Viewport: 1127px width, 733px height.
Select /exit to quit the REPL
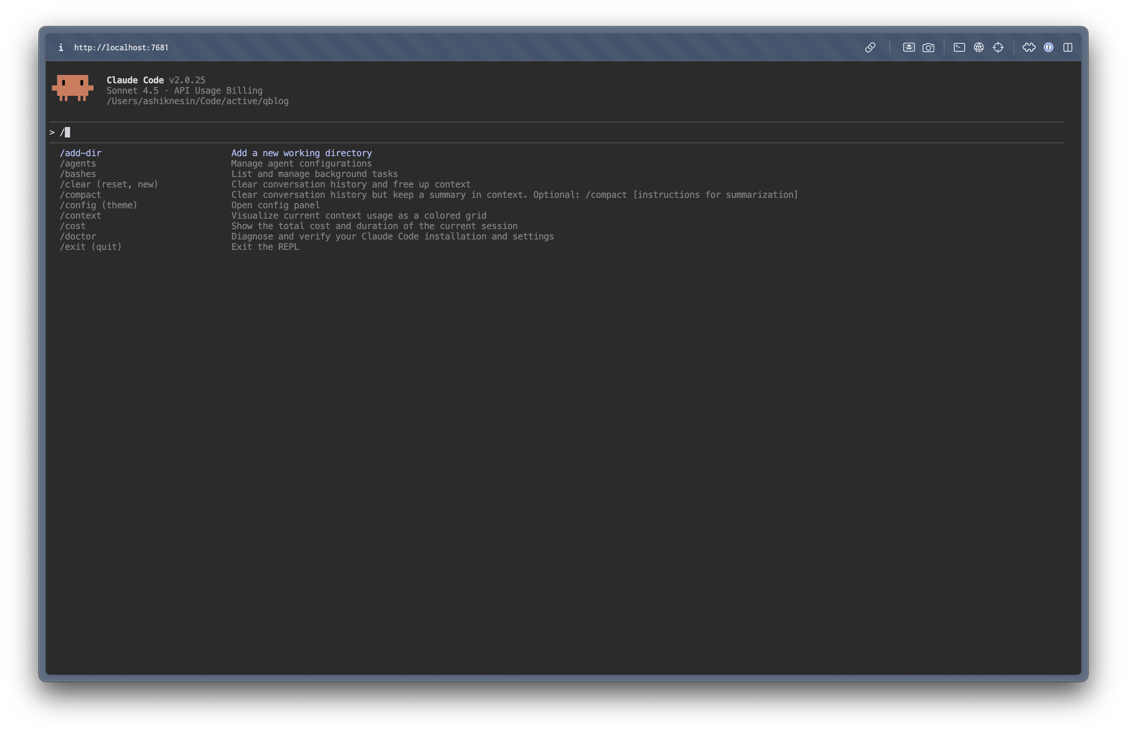pos(91,247)
